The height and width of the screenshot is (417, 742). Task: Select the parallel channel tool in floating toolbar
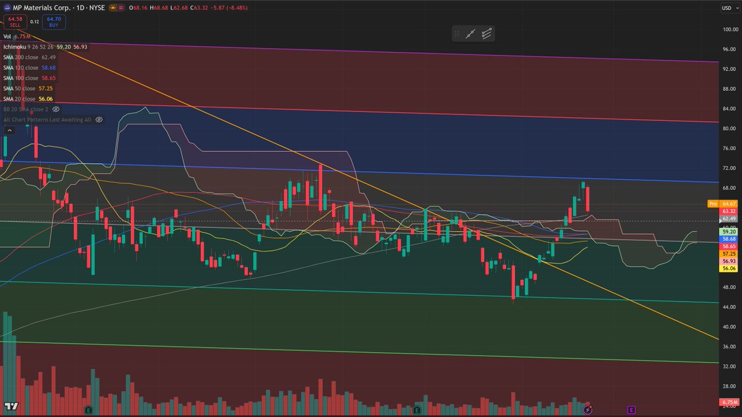coord(487,34)
